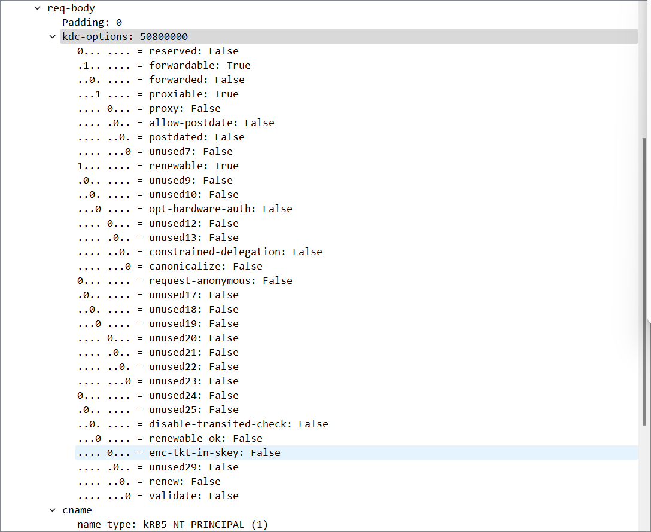
Task: Collapse the kdc-options expander arrow
Action: (53, 37)
